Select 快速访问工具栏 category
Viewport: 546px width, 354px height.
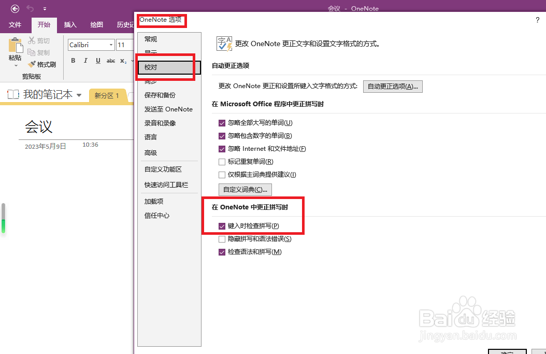[169, 185]
